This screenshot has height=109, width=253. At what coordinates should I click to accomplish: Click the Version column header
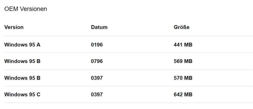[14, 27]
